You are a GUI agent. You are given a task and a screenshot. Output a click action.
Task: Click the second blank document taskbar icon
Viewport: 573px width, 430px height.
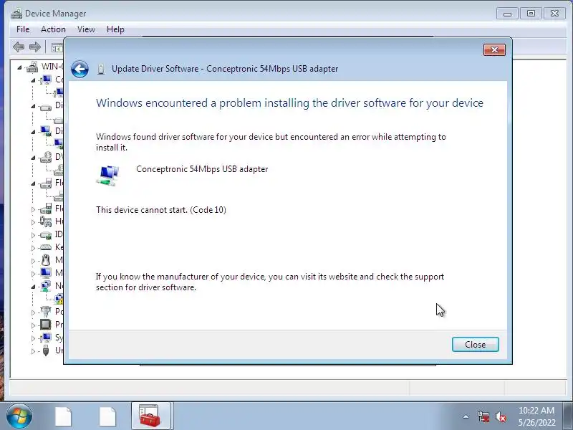[x=107, y=416]
